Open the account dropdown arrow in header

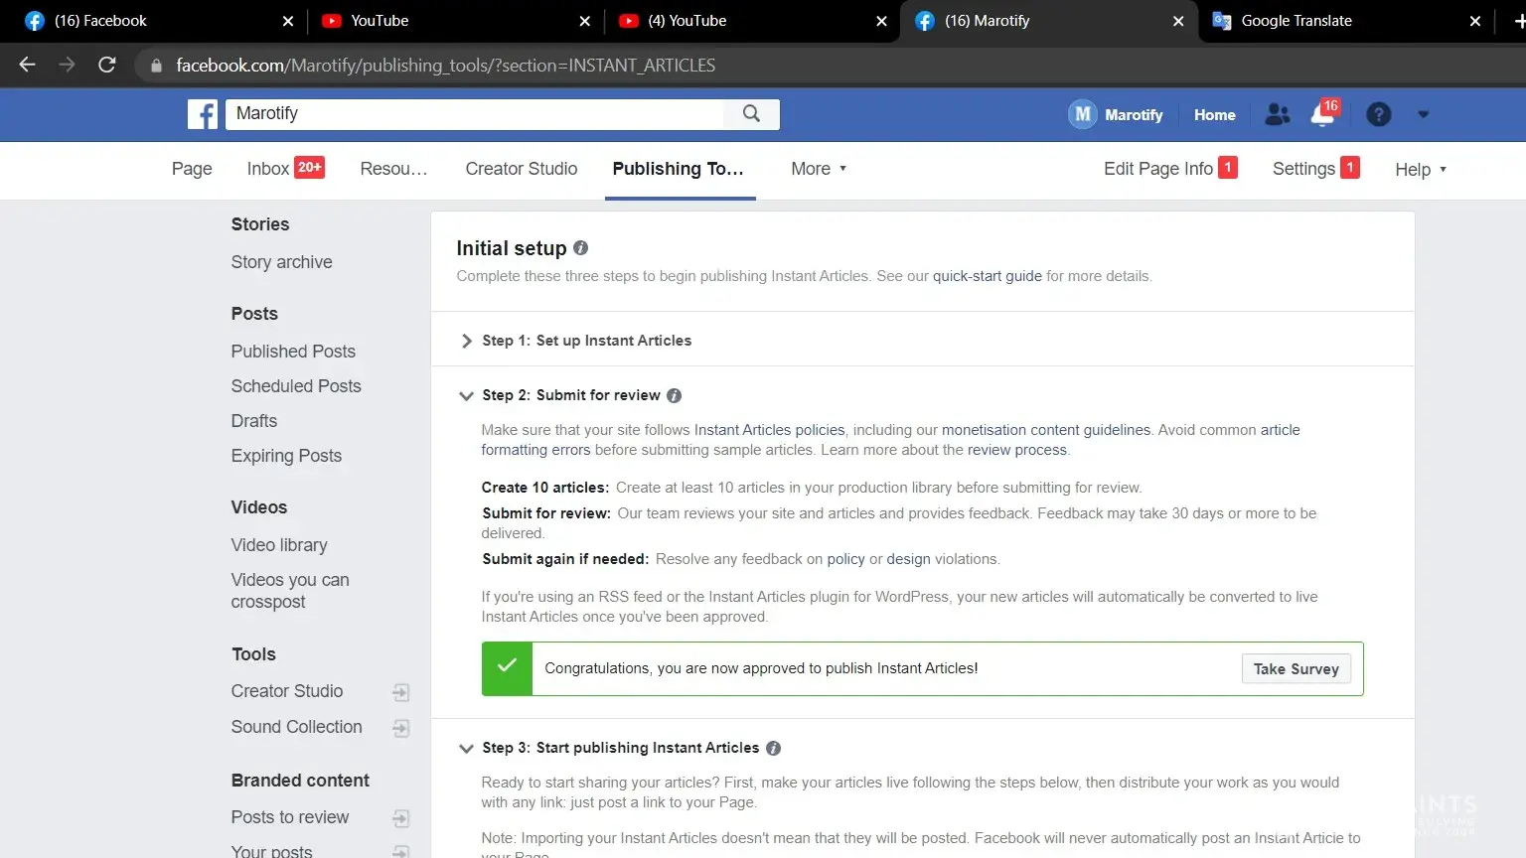point(1423,115)
